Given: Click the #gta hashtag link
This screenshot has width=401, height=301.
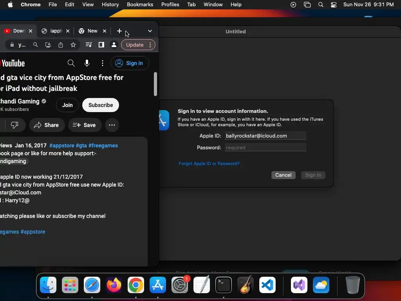Looking at the screenshot, I should pyautogui.click(x=81, y=145).
